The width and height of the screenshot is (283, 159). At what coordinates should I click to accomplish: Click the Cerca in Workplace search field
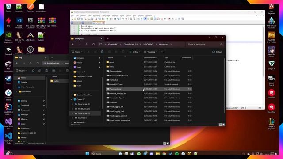(205, 44)
